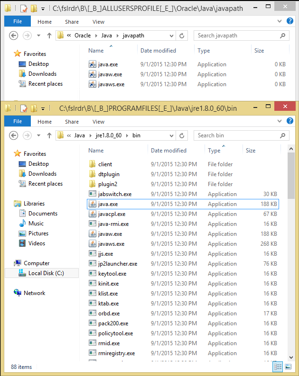Viewport: 299px width, 376px height.
Task: Click Music under Libraries in the sidebar
Action: [36, 224]
